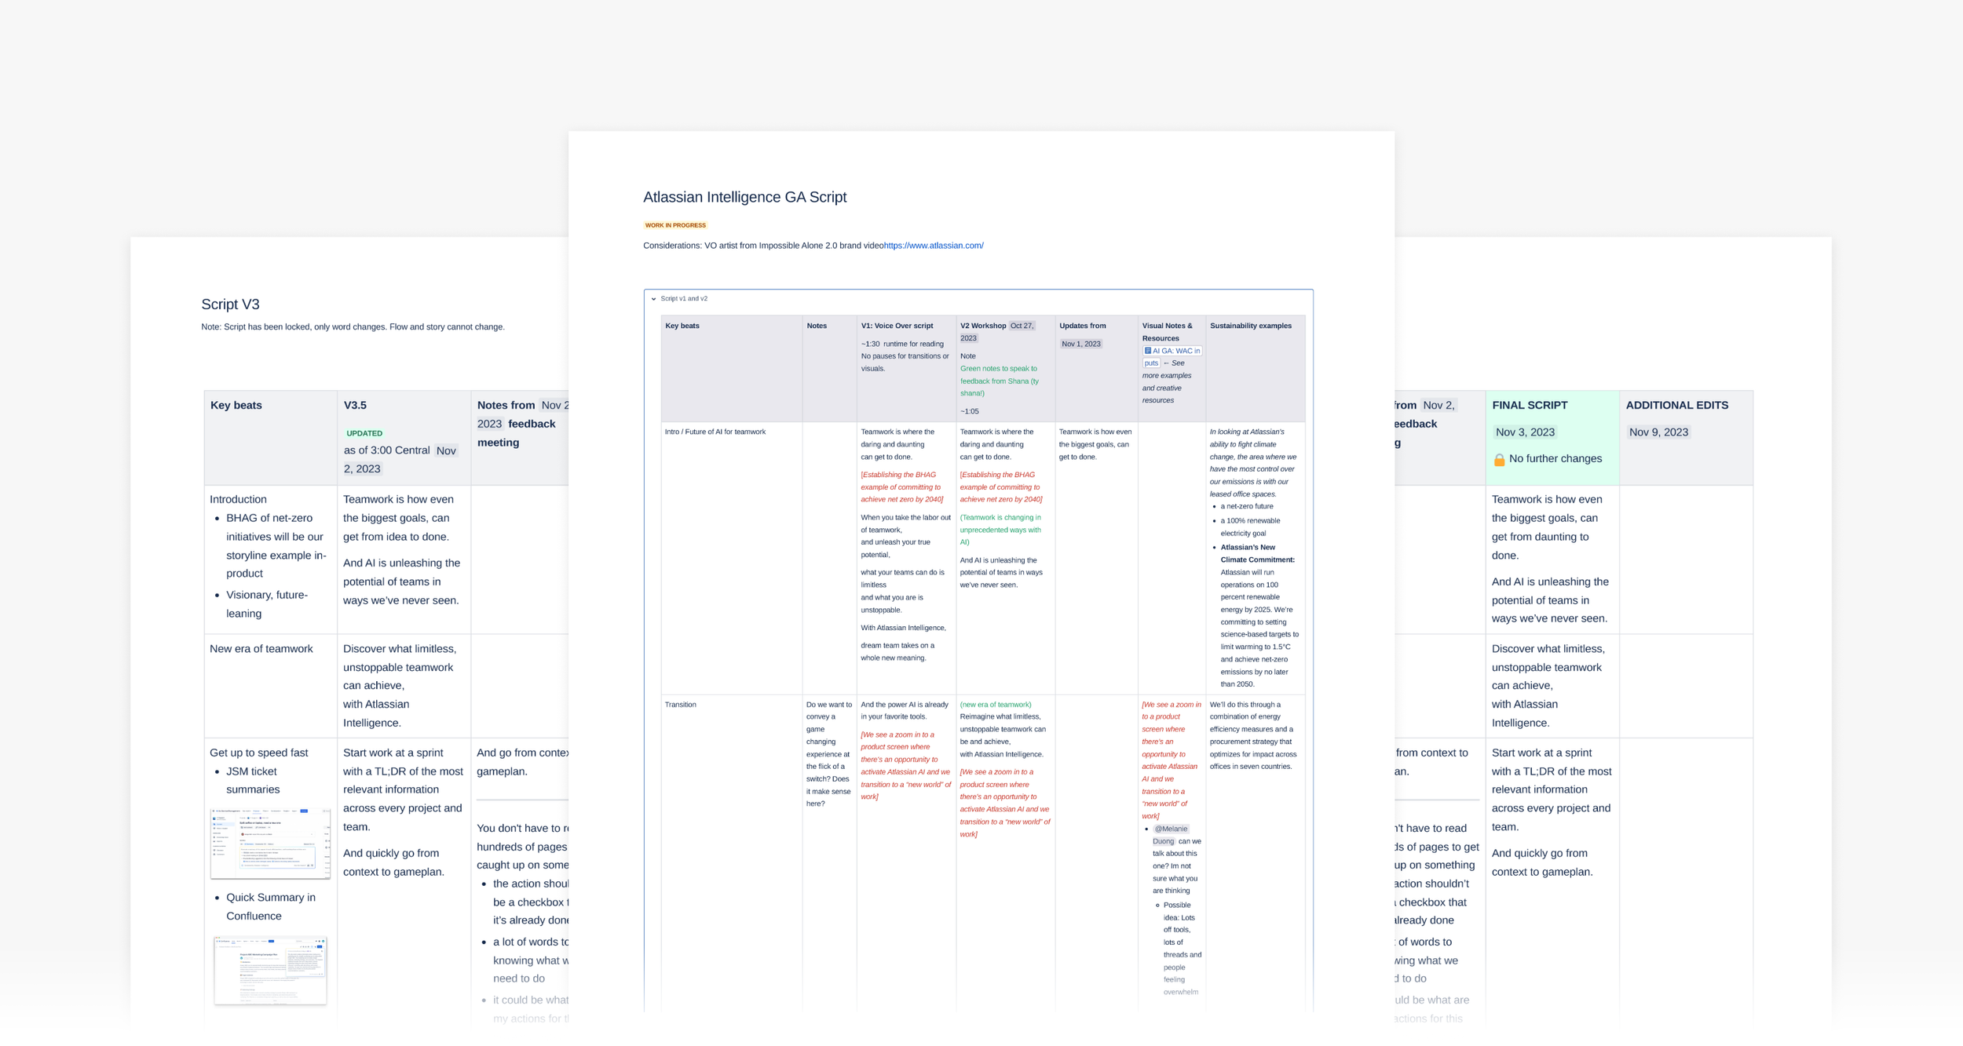Select the Nov 3, 2023 date lozenge under FINAL SCRIPT
The image size is (1963, 1046).
coord(1524,432)
